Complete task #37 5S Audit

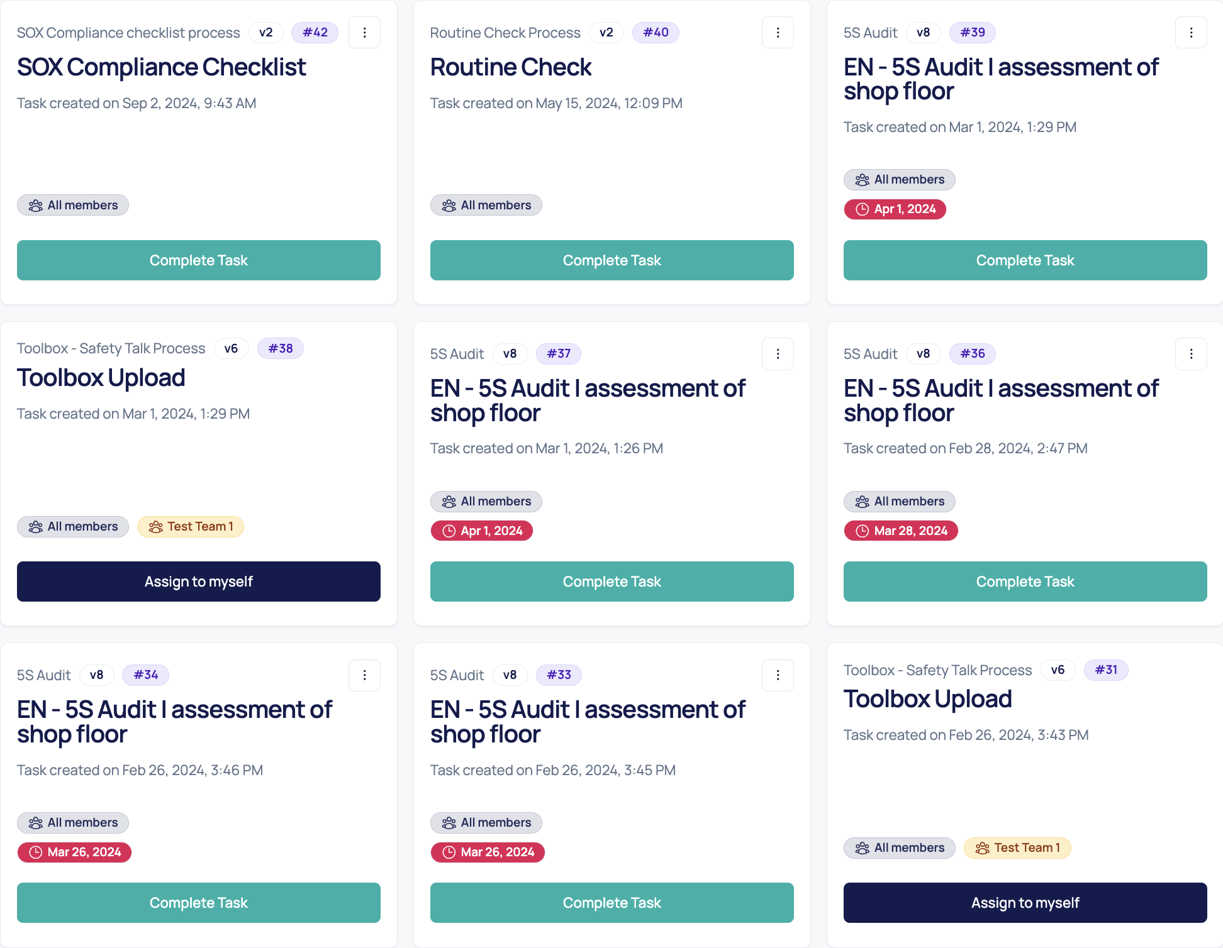[611, 581]
